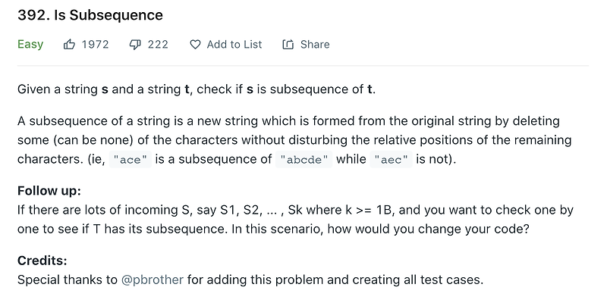Viewport: 607px width, 303px height.
Task: Open the @pbrother profile link
Action: pyautogui.click(x=153, y=280)
